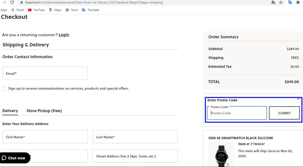
Task: Open the Apps shortcut in bookmarks bar
Action: [4, 10]
